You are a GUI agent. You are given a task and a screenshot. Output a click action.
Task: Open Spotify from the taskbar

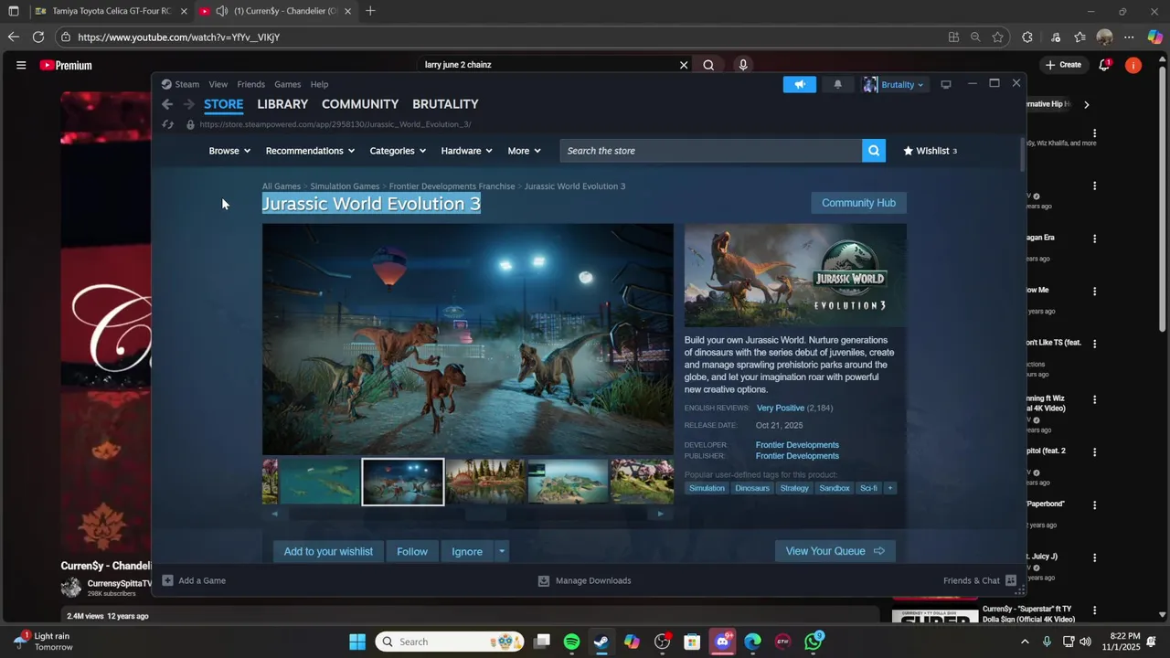tap(571, 642)
